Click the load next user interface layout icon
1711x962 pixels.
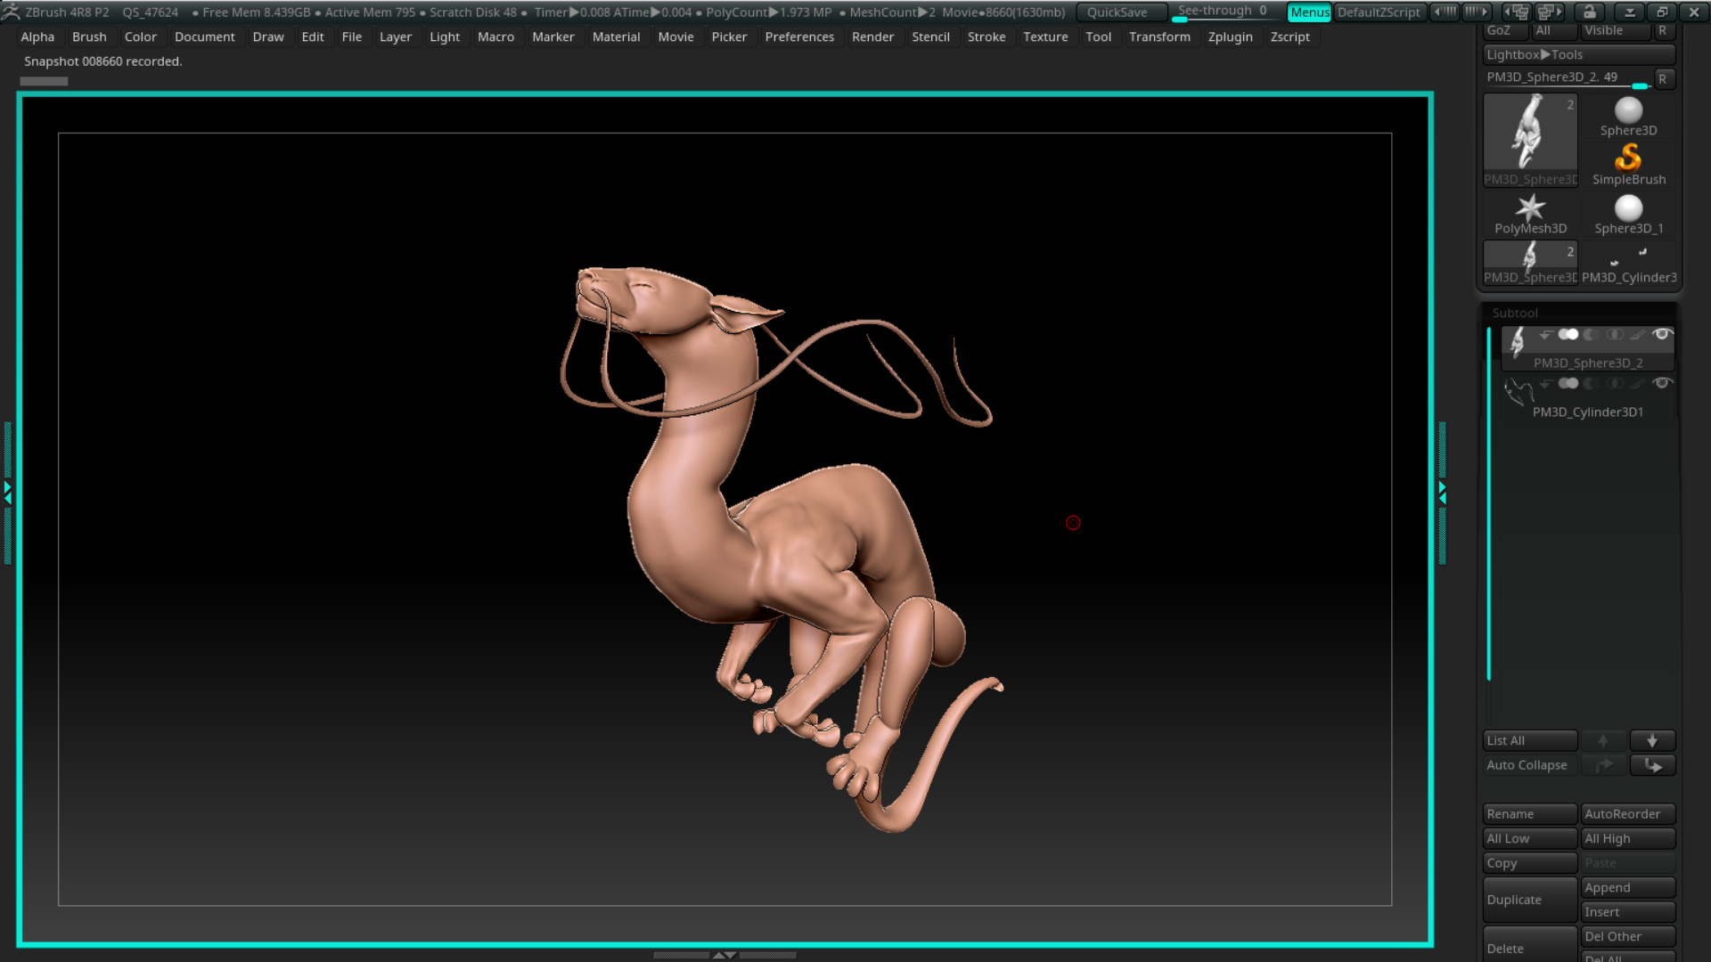1551,12
